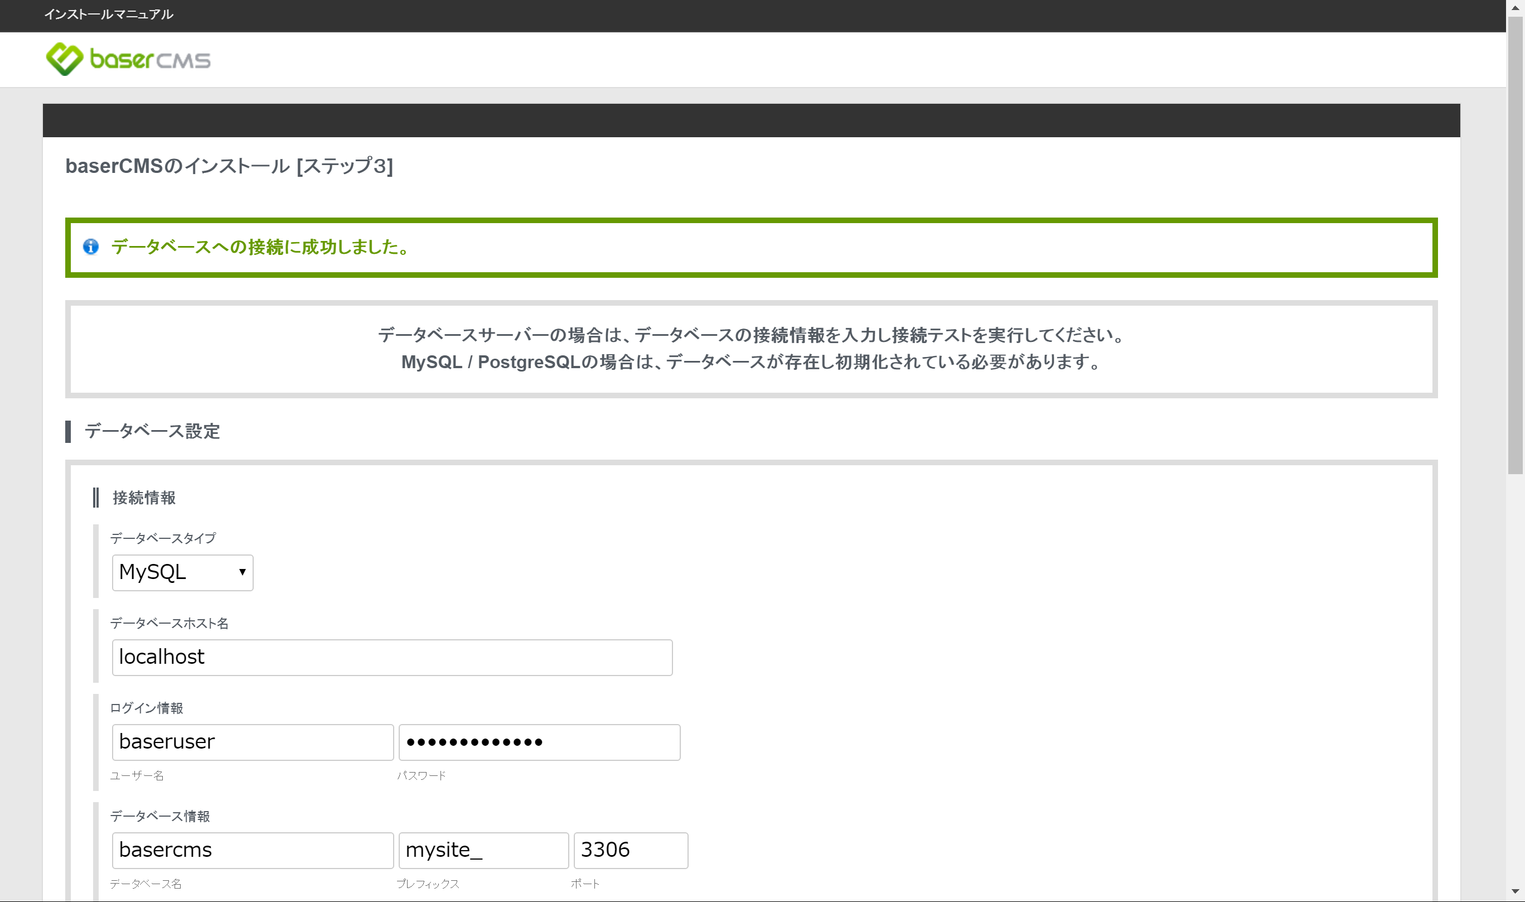
Task: Click the データベースホスト名 label
Action: click(x=169, y=623)
